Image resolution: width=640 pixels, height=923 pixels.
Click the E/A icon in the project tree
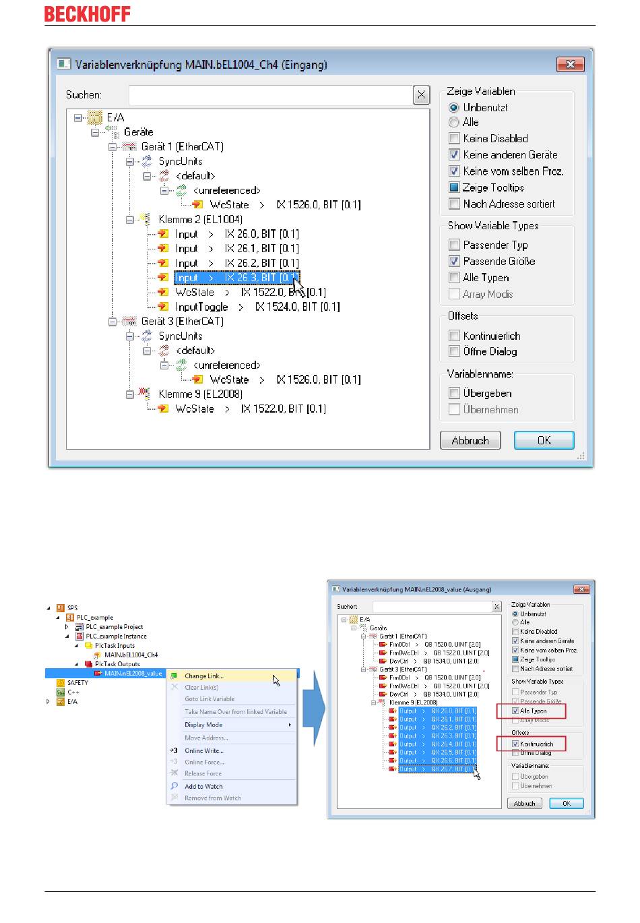tap(61, 701)
